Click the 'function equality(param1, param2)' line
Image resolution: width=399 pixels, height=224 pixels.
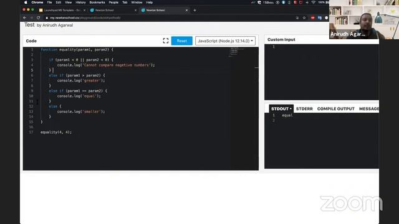tap(77, 50)
